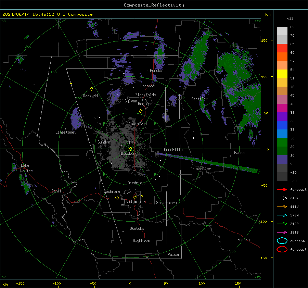Click the Brooks city label
The width and height of the screenshot is (308, 288).
243,240
